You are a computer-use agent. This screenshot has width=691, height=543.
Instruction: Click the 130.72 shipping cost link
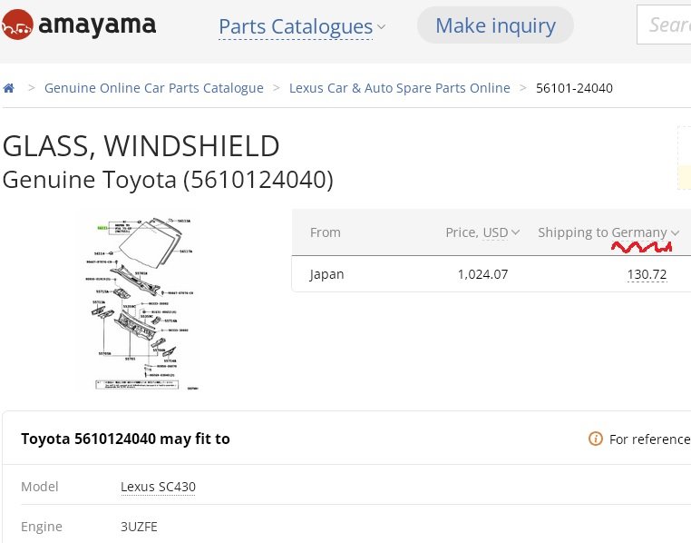pyautogui.click(x=647, y=274)
